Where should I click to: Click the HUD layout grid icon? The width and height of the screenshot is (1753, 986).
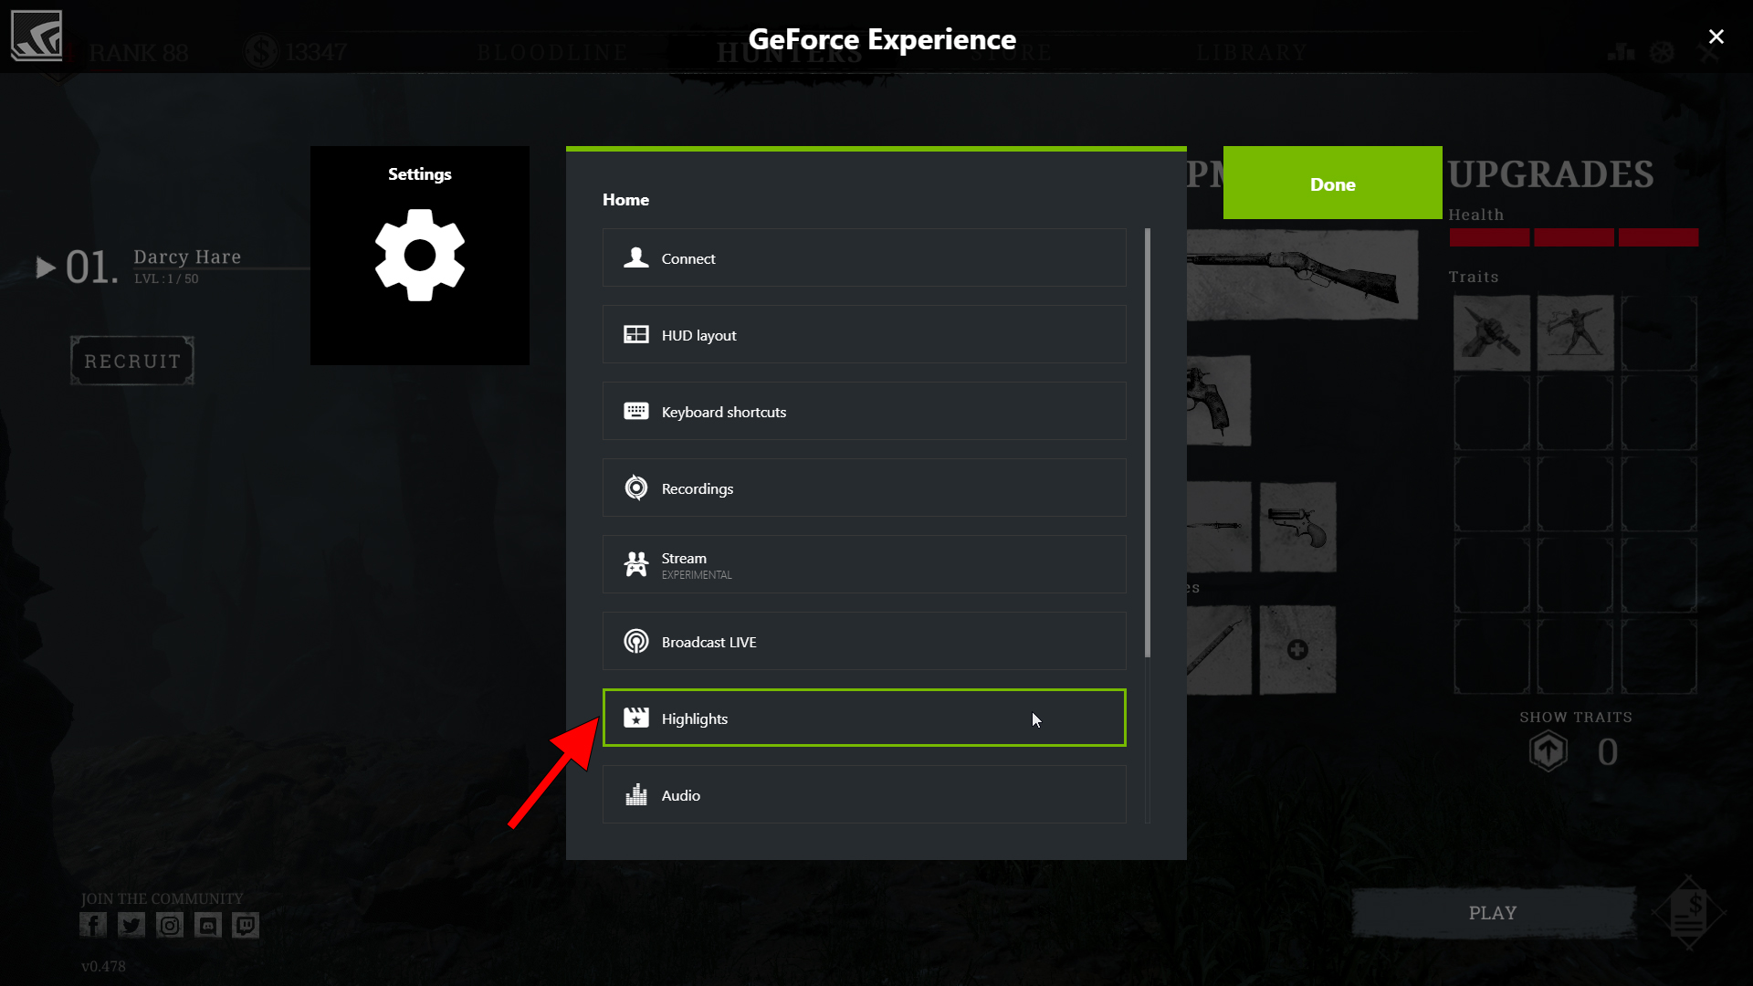635,335
